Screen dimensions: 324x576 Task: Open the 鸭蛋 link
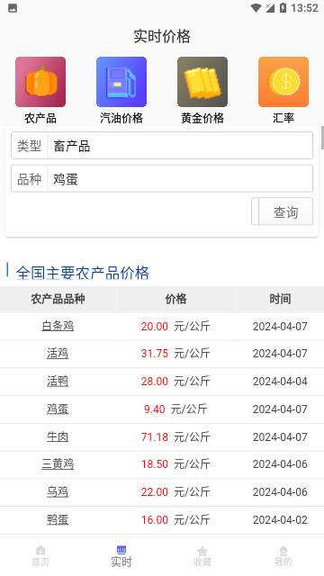[58, 520]
